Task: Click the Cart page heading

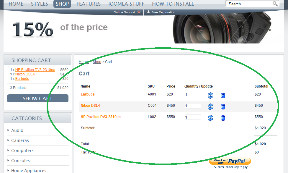Action: pos(84,74)
